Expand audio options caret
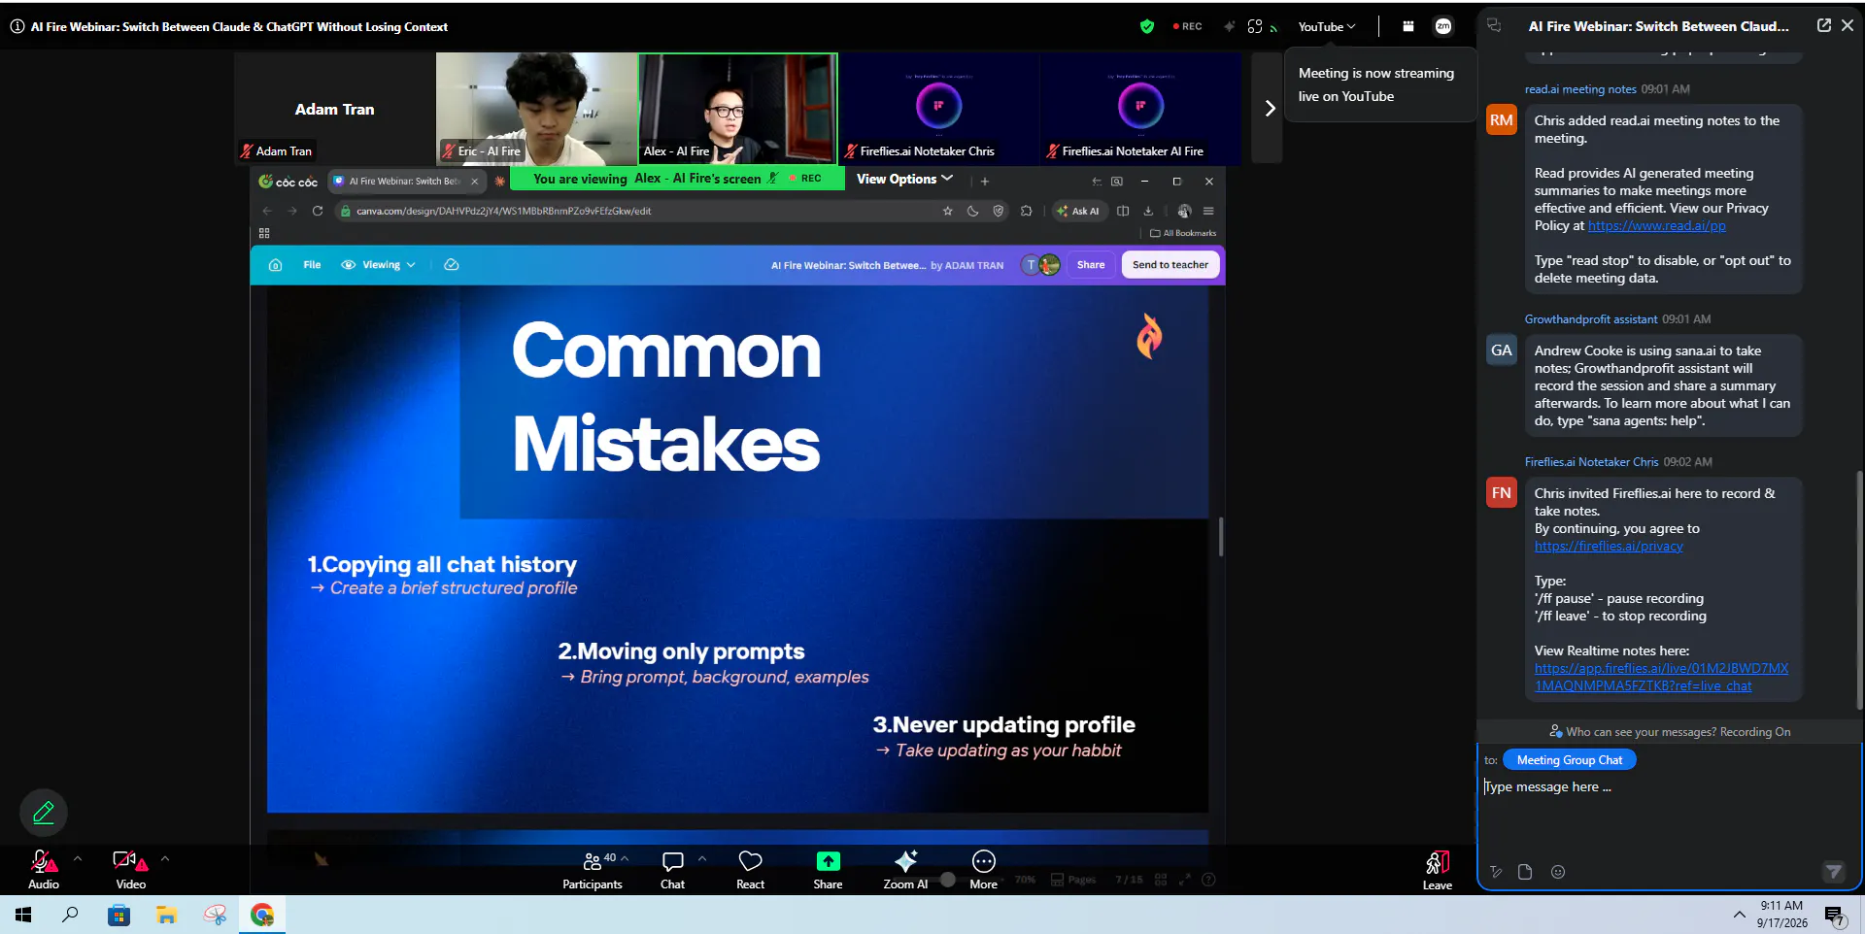Viewport: 1865px width, 934px height. coord(78,859)
